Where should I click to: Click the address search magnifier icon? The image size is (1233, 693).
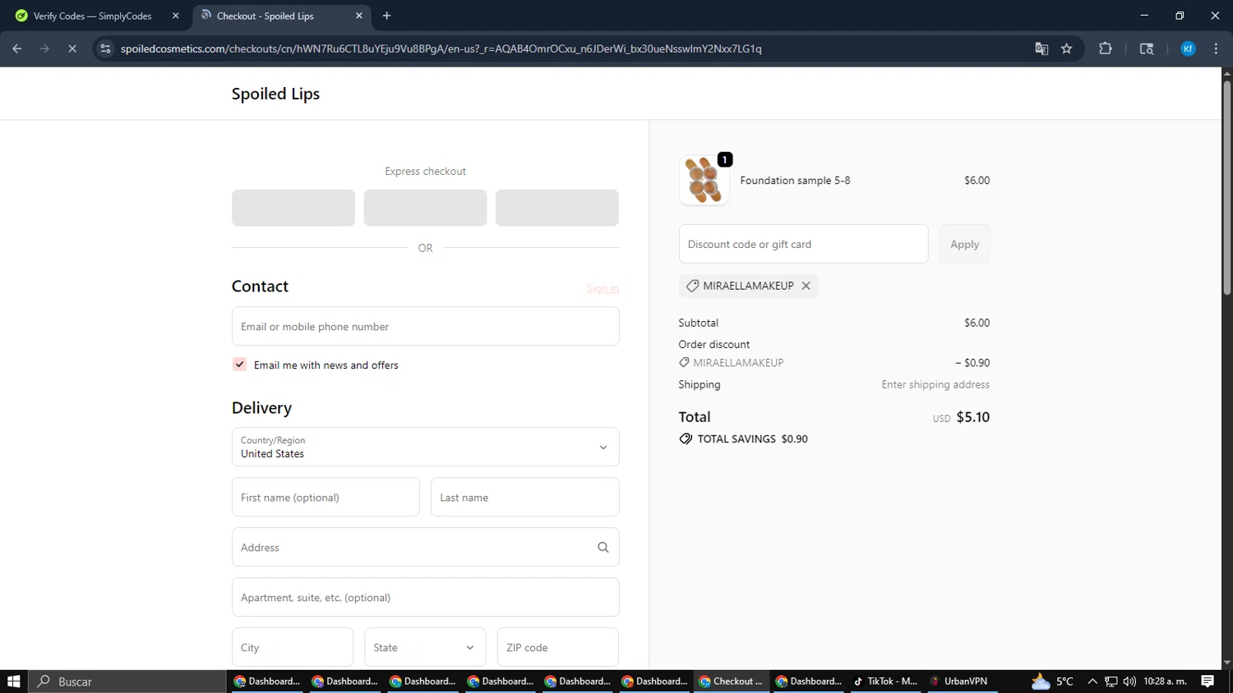click(603, 548)
